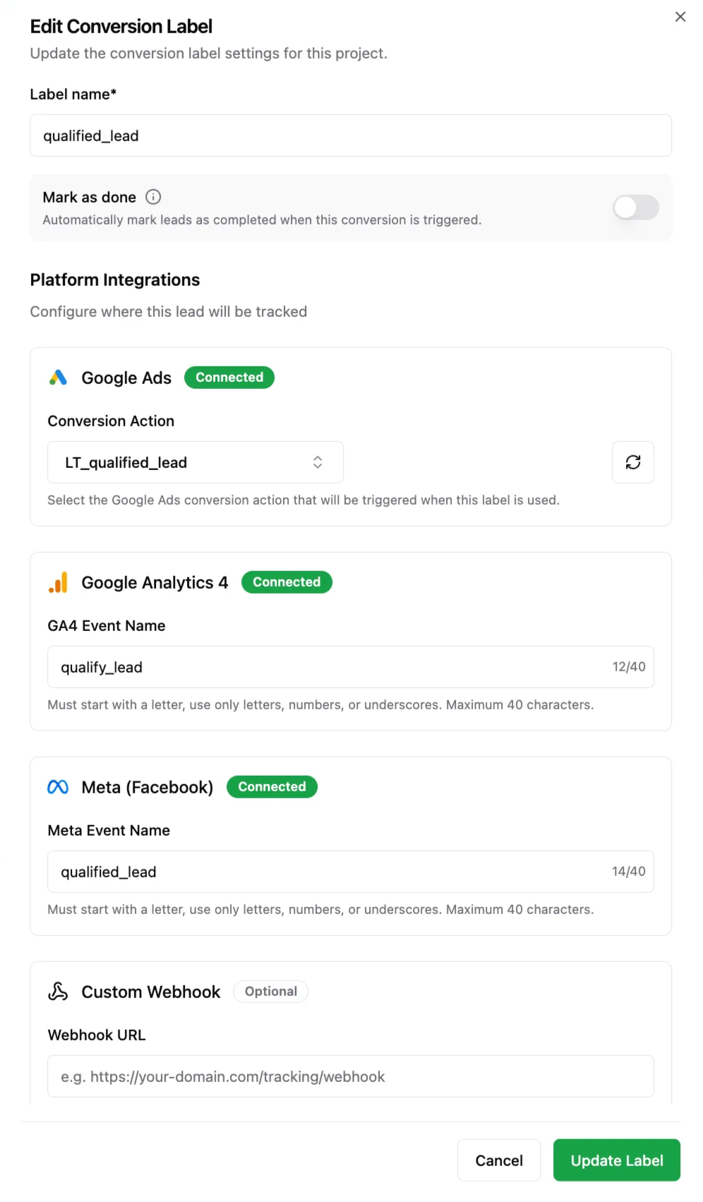Viewport: 703px width, 1202px height.
Task: Click the Cancel button
Action: (x=498, y=1160)
